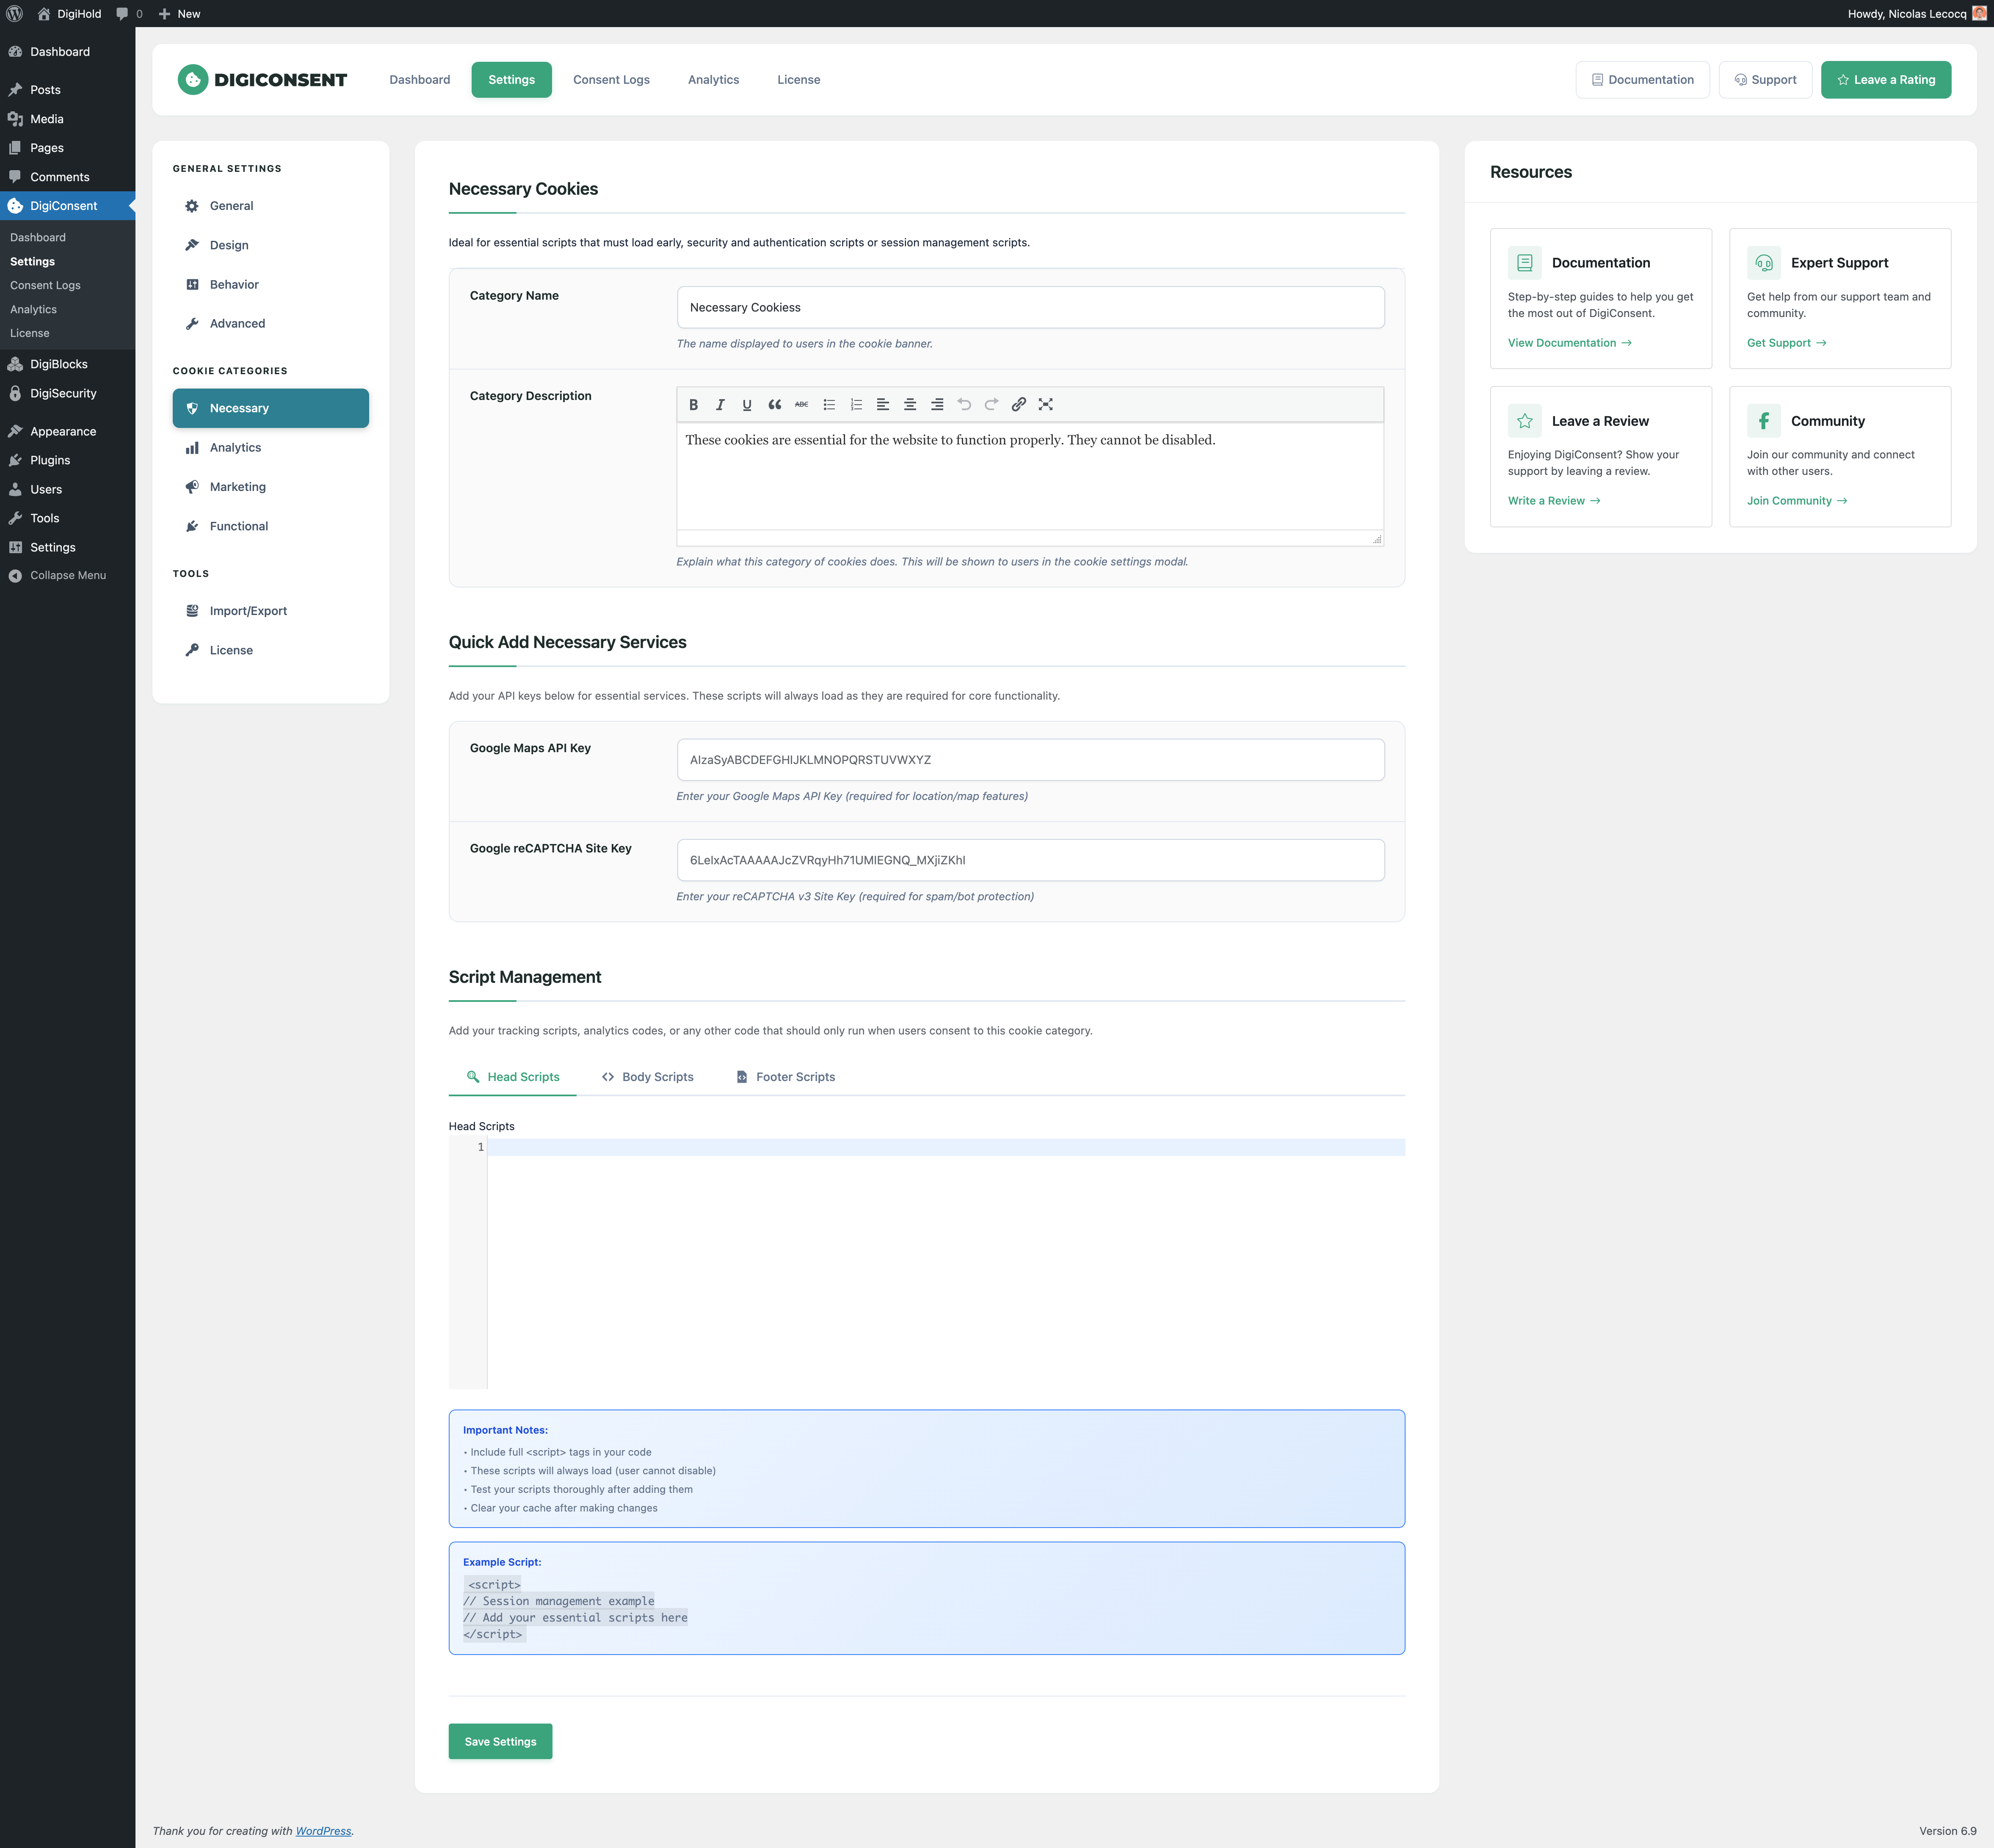This screenshot has height=1848, width=1994.
Task: Open Import/Export under Tools
Action: pyautogui.click(x=248, y=611)
